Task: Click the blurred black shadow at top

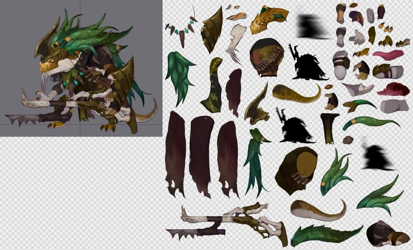Action: 312,26
